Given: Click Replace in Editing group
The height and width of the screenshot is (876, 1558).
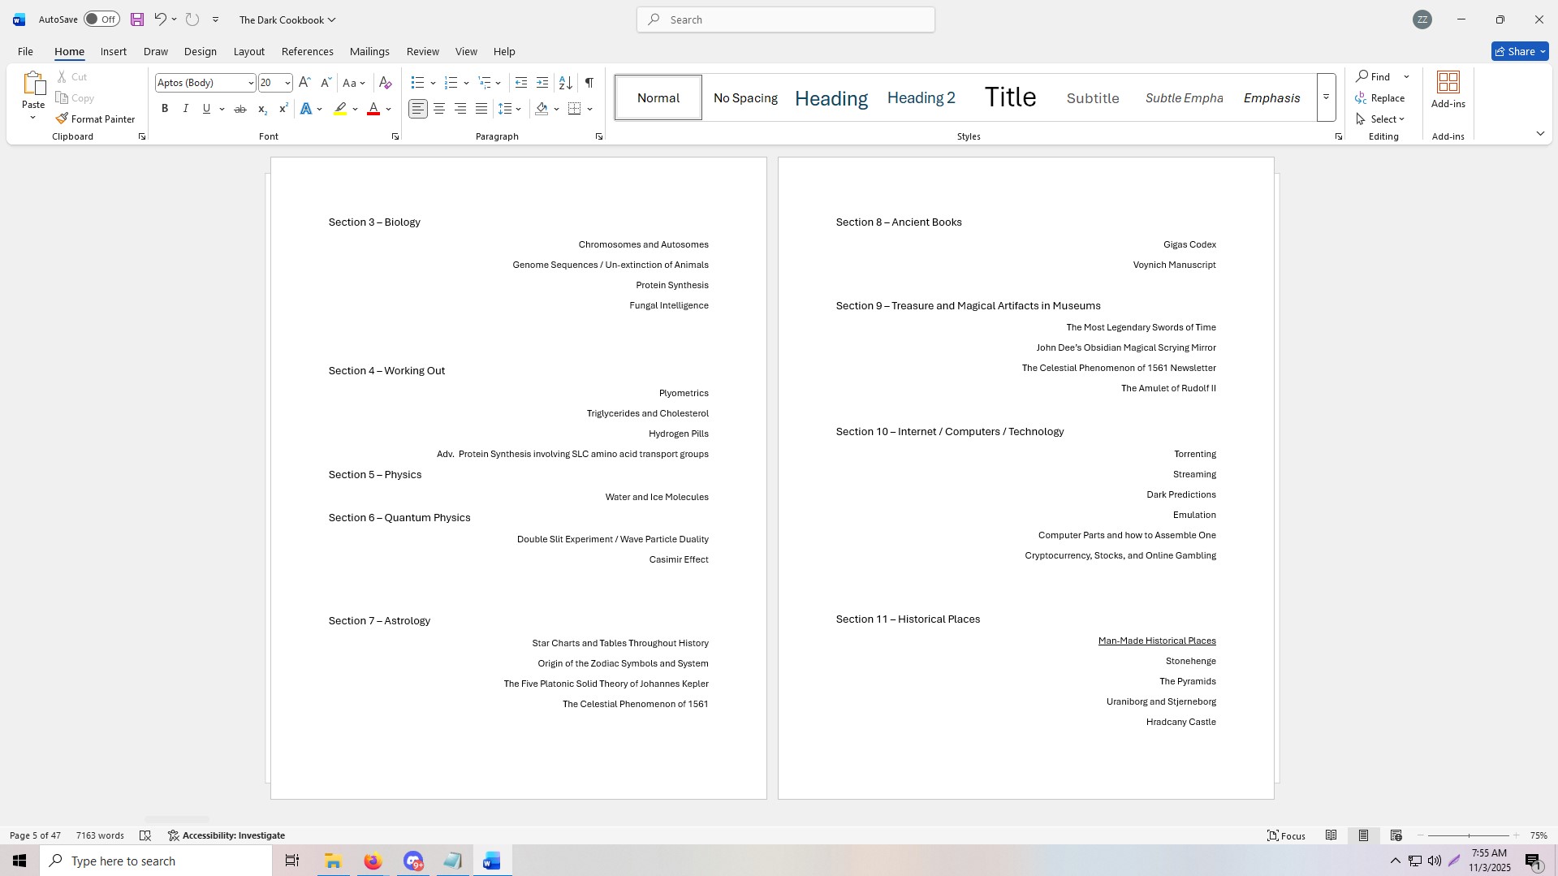Looking at the screenshot, I should click(1380, 97).
